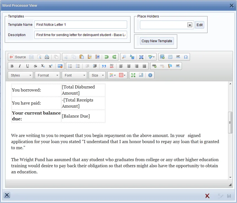Open the Format dropdown in the editor

(x=47, y=75)
